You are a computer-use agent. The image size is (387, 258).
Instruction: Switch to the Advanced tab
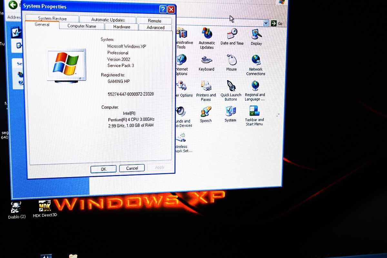pos(155,27)
